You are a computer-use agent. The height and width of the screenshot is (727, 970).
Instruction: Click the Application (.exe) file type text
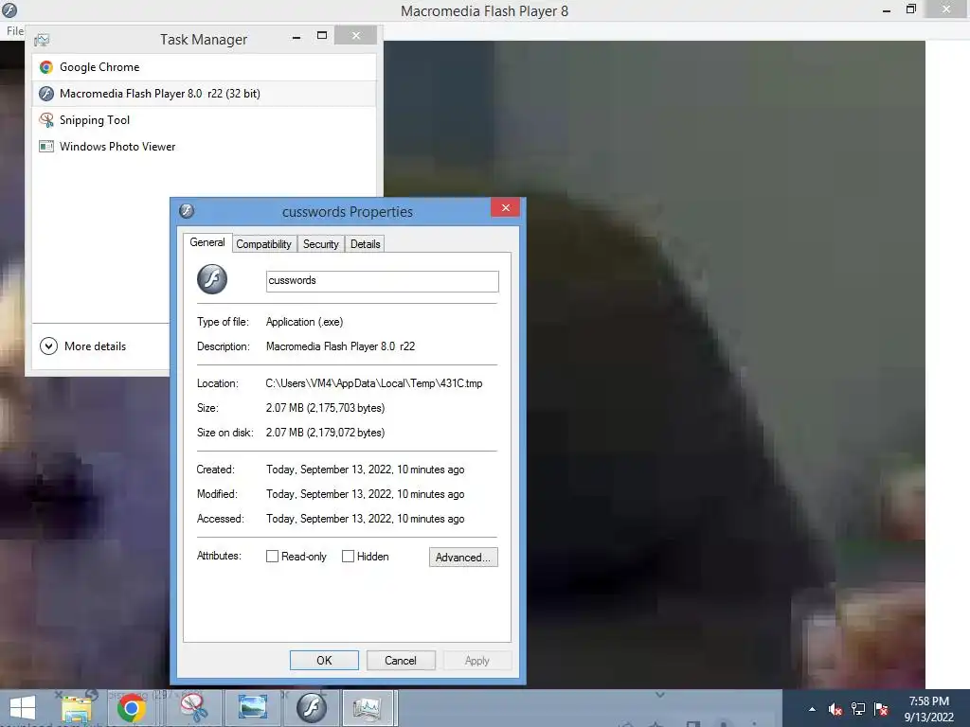click(x=304, y=322)
